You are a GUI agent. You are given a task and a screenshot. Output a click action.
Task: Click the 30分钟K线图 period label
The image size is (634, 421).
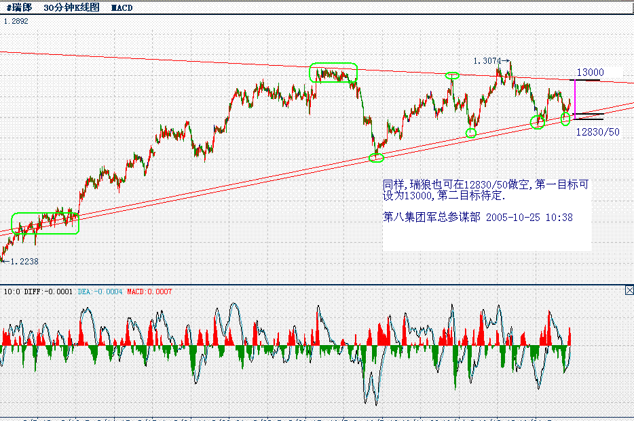[x=71, y=7]
